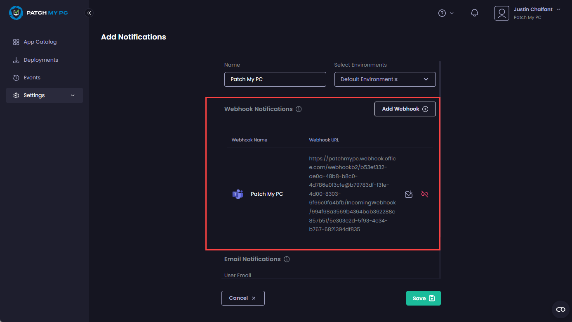Open the Select Environments dropdown
572x322 pixels.
tap(426, 79)
